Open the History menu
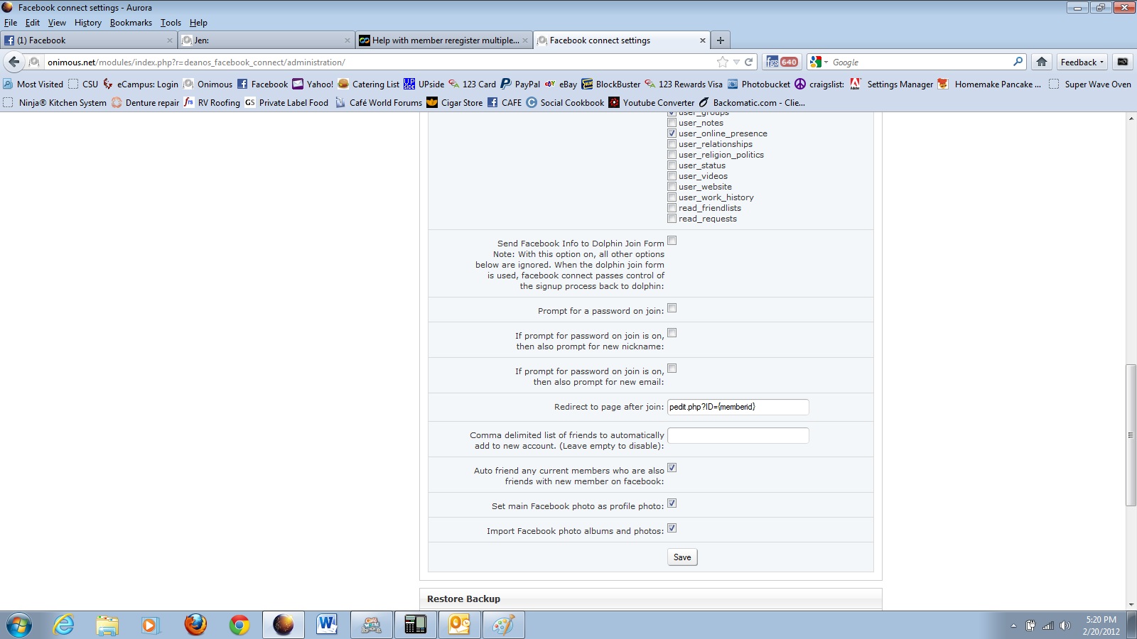This screenshot has width=1137, height=639. [88, 23]
